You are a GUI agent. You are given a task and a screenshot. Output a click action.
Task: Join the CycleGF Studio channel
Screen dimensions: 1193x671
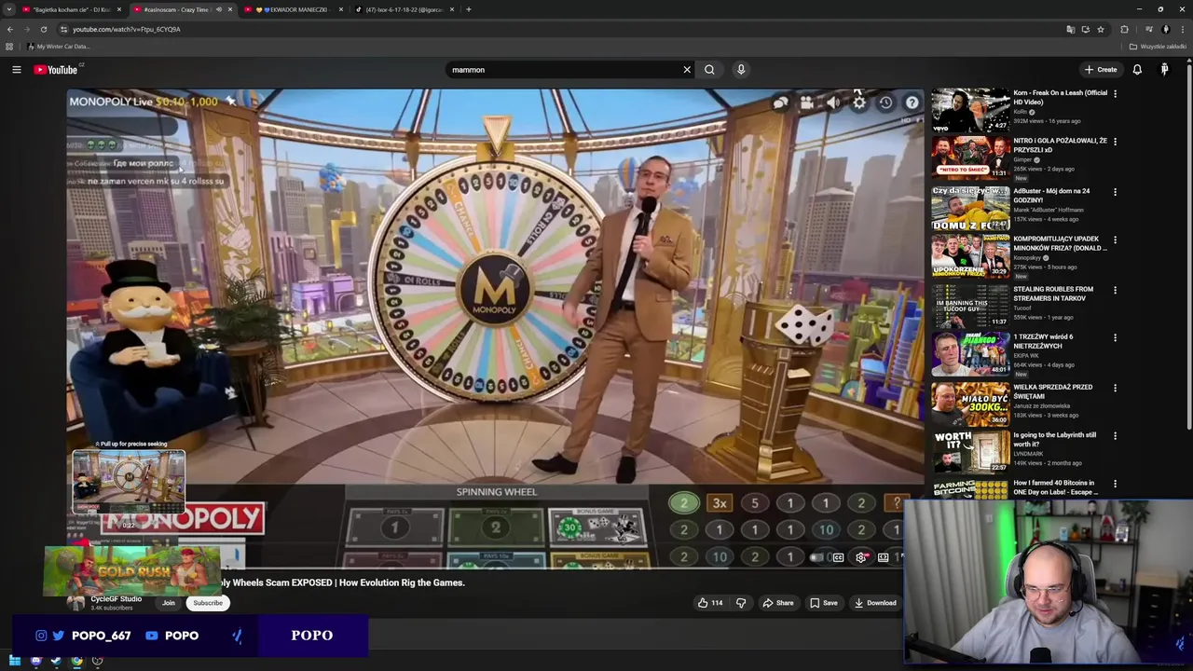(x=169, y=603)
